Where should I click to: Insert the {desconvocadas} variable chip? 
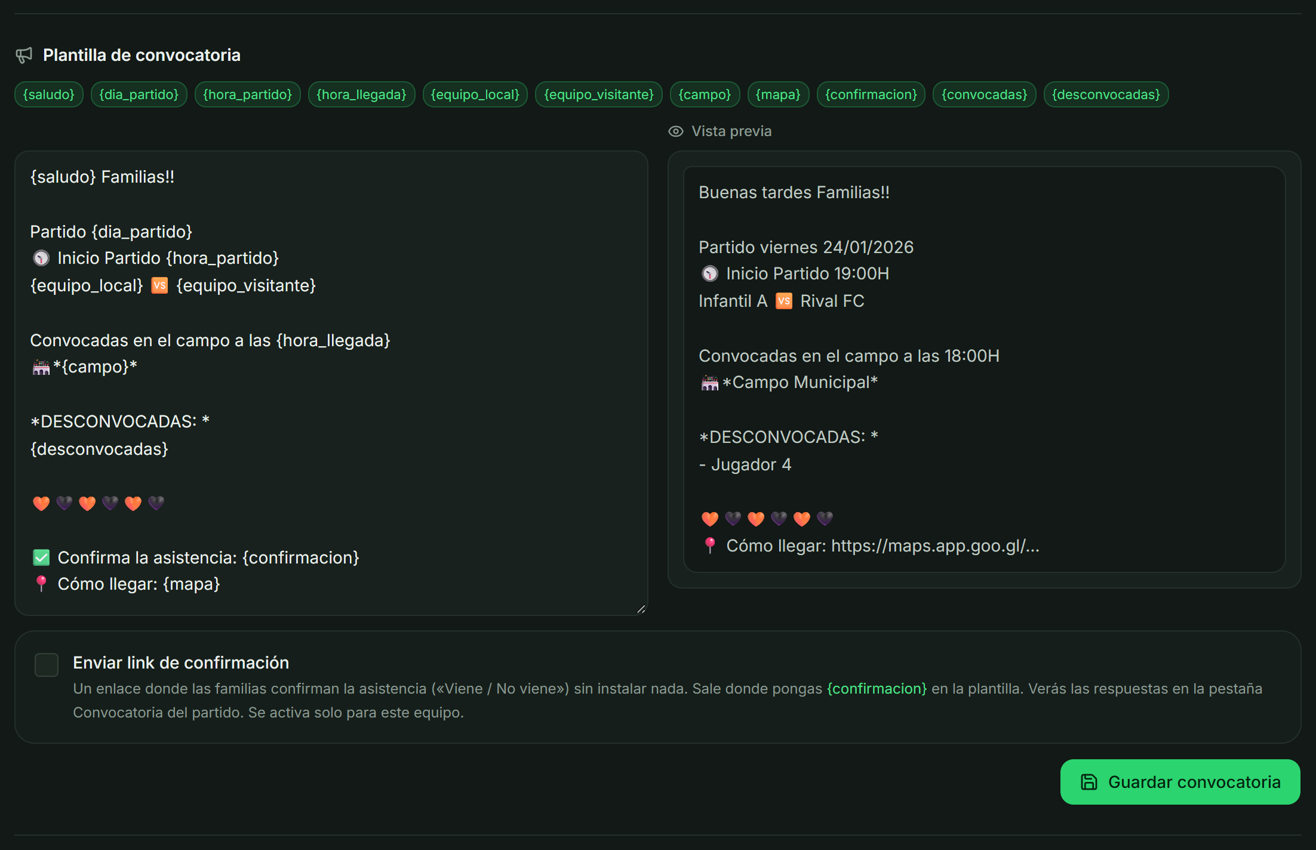coord(1106,94)
